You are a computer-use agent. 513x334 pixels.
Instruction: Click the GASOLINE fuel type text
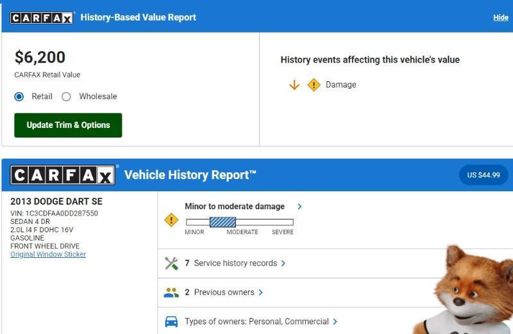pos(27,238)
